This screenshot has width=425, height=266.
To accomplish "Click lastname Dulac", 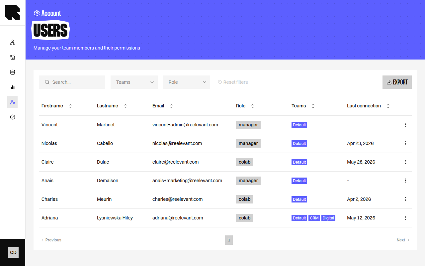I will [103, 162].
